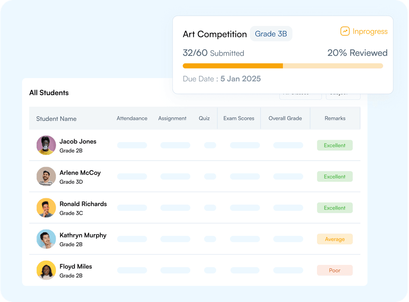
Task: Click the art competition progress bar
Action: 283,66
